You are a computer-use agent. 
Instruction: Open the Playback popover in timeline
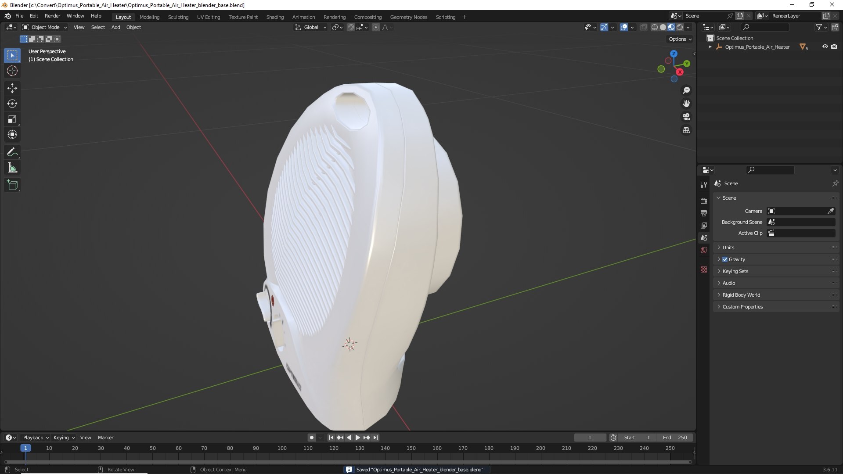click(x=36, y=438)
